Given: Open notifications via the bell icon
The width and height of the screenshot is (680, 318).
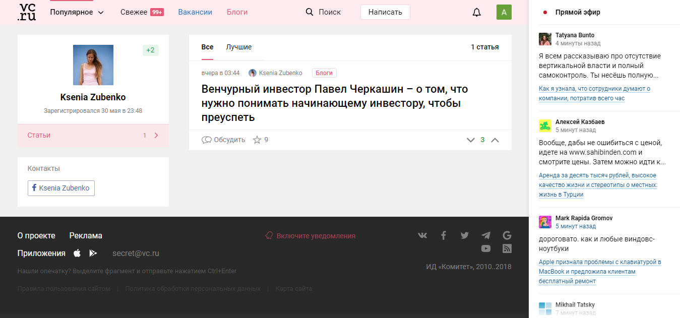Looking at the screenshot, I should 476,12.
